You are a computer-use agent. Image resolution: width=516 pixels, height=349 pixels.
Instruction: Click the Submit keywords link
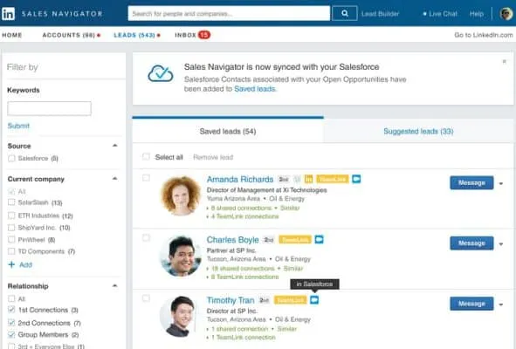point(18,126)
